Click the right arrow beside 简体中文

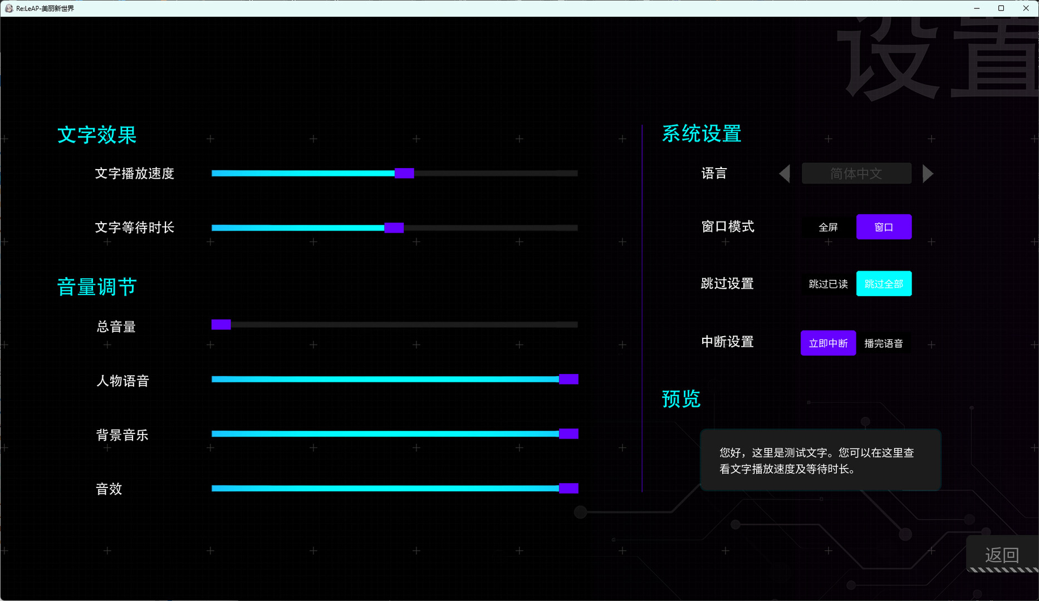point(927,174)
